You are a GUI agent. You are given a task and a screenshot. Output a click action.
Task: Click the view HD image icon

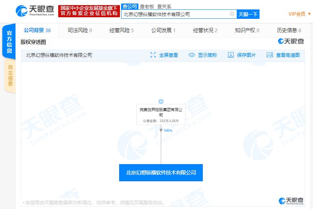click(x=270, y=55)
